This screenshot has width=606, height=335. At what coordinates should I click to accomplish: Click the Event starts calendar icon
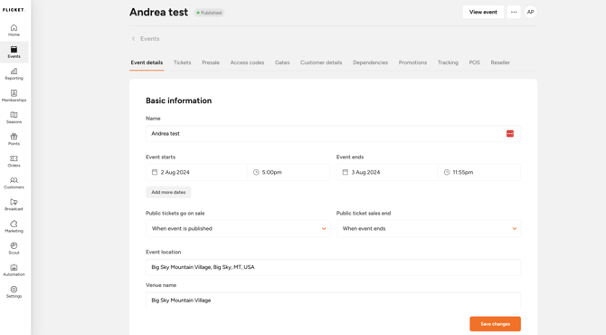coord(155,172)
